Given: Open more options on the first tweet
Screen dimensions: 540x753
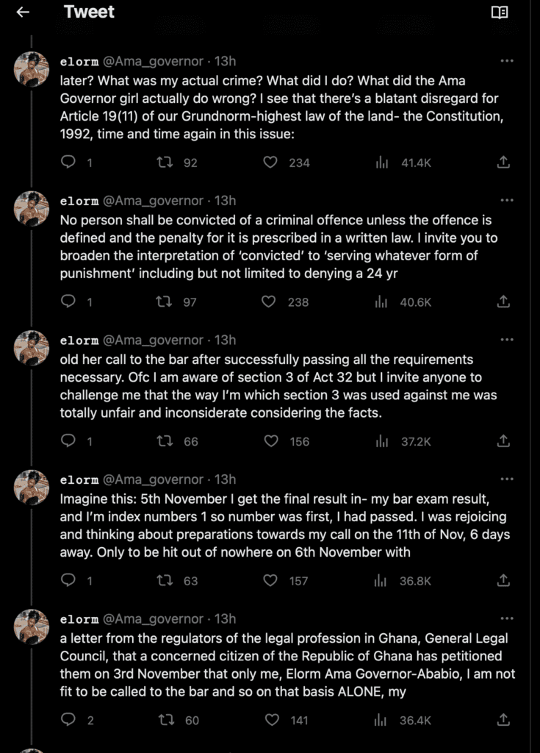Looking at the screenshot, I should [506, 61].
